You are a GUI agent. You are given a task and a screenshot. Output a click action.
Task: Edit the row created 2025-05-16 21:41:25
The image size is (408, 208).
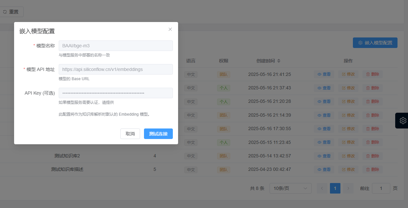click(348, 74)
